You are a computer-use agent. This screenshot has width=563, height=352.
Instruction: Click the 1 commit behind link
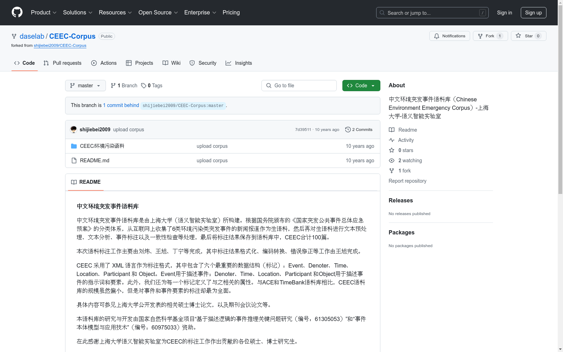(121, 105)
